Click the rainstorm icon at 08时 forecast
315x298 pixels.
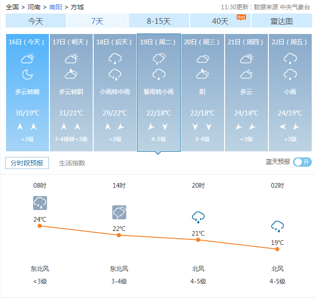[x=40, y=203]
